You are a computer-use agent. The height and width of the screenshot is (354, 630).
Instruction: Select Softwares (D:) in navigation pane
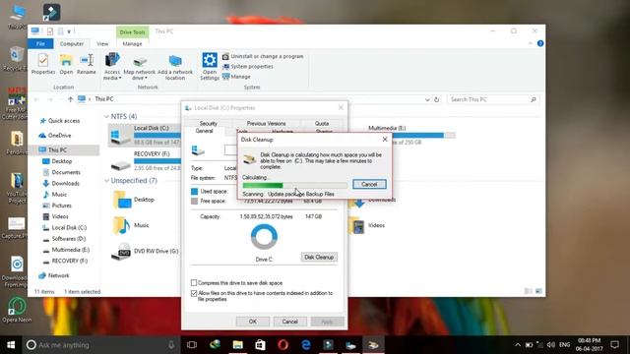click(x=64, y=238)
